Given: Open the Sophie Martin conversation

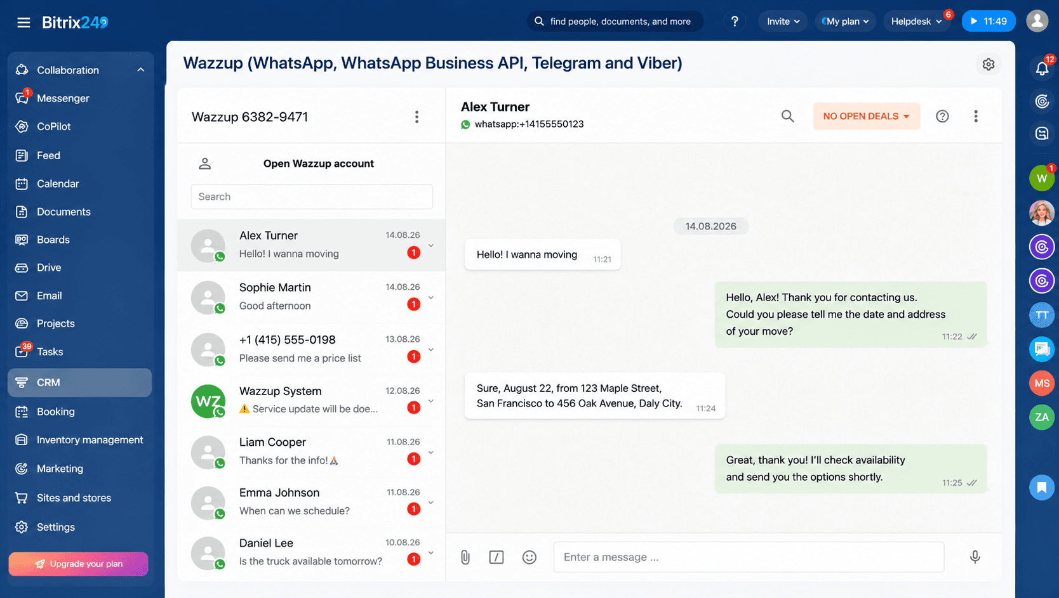Looking at the screenshot, I should coord(311,297).
